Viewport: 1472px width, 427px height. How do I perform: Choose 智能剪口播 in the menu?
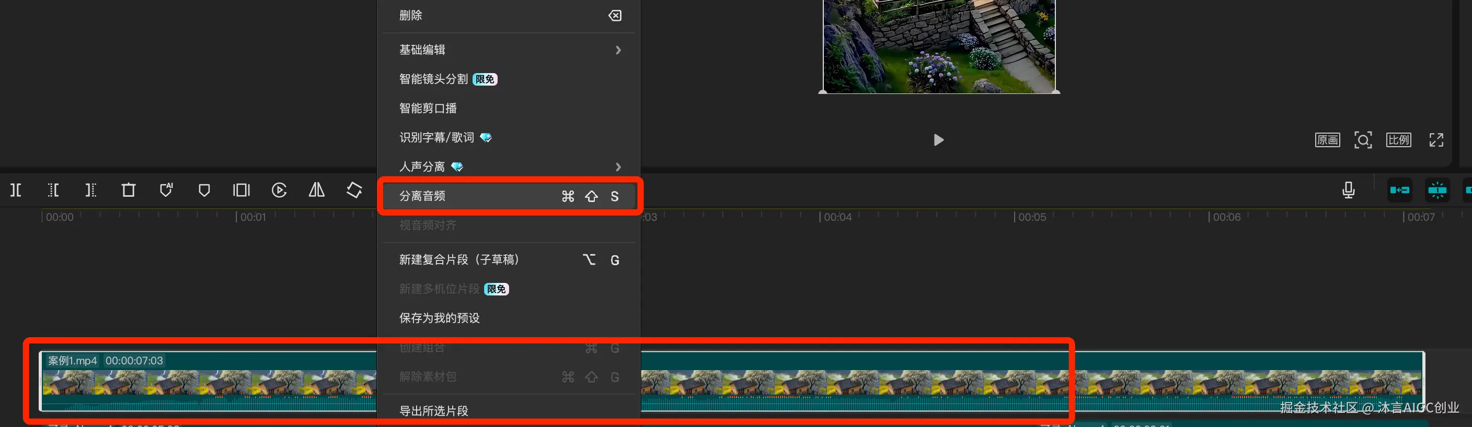(x=509, y=108)
